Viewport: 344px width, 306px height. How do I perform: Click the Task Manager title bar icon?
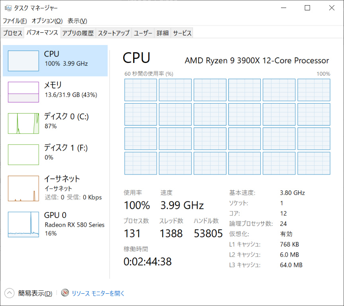pyautogui.click(x=8, y=8)
